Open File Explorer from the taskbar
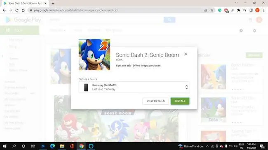 62,146
